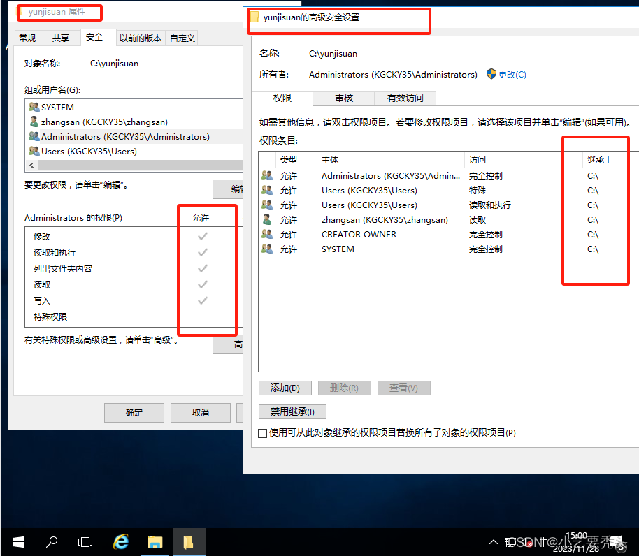Click the 查看(V) button
This screenshot has height=556, width=639.
click(403, 388)
